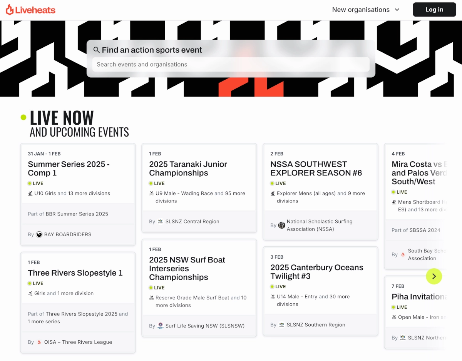Click icon beside Open Male - Iron

coord(394,318)
